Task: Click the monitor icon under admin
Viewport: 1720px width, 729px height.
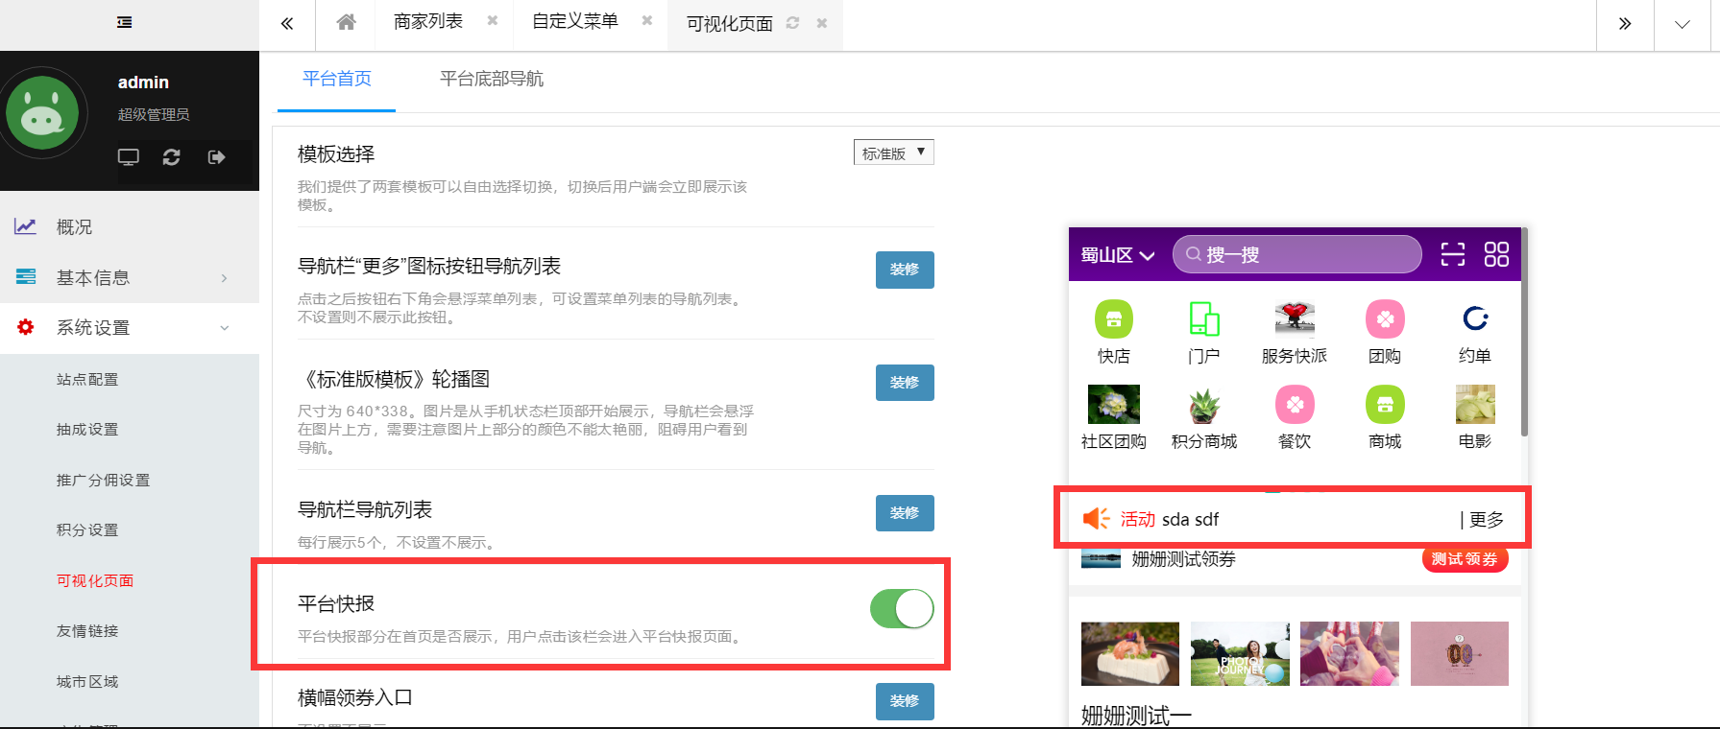Action: pos(129,157)
